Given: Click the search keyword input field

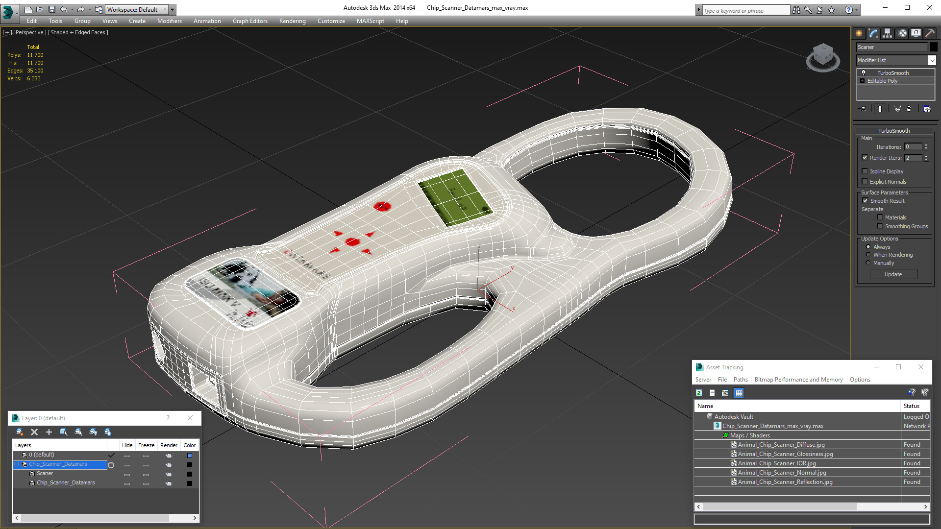Looking at the screenshot, I should [745, 10].
